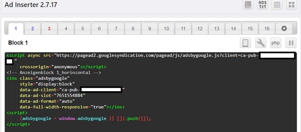Switch to block tab 7

pyautogui.click(x=116, y=29)
